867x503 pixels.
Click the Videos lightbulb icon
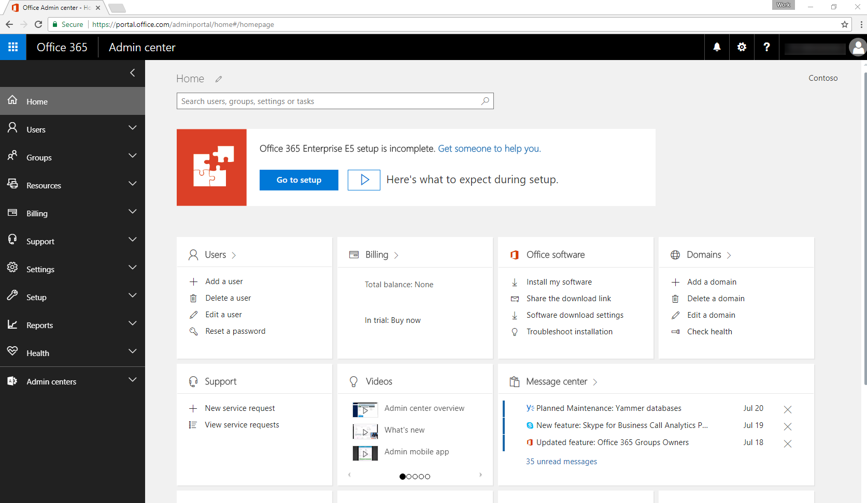[354, 381]
